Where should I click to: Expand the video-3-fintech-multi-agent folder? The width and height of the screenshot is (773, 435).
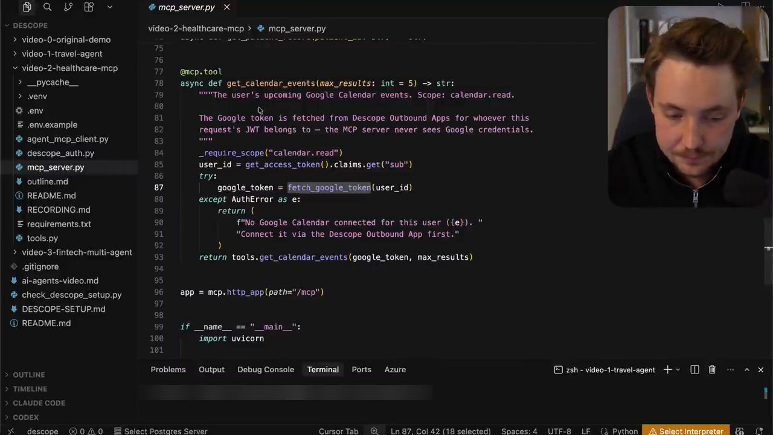click(77, 253)
